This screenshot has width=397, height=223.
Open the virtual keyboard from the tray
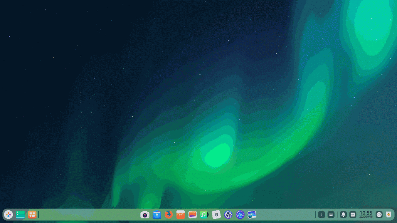coord(331,214)
